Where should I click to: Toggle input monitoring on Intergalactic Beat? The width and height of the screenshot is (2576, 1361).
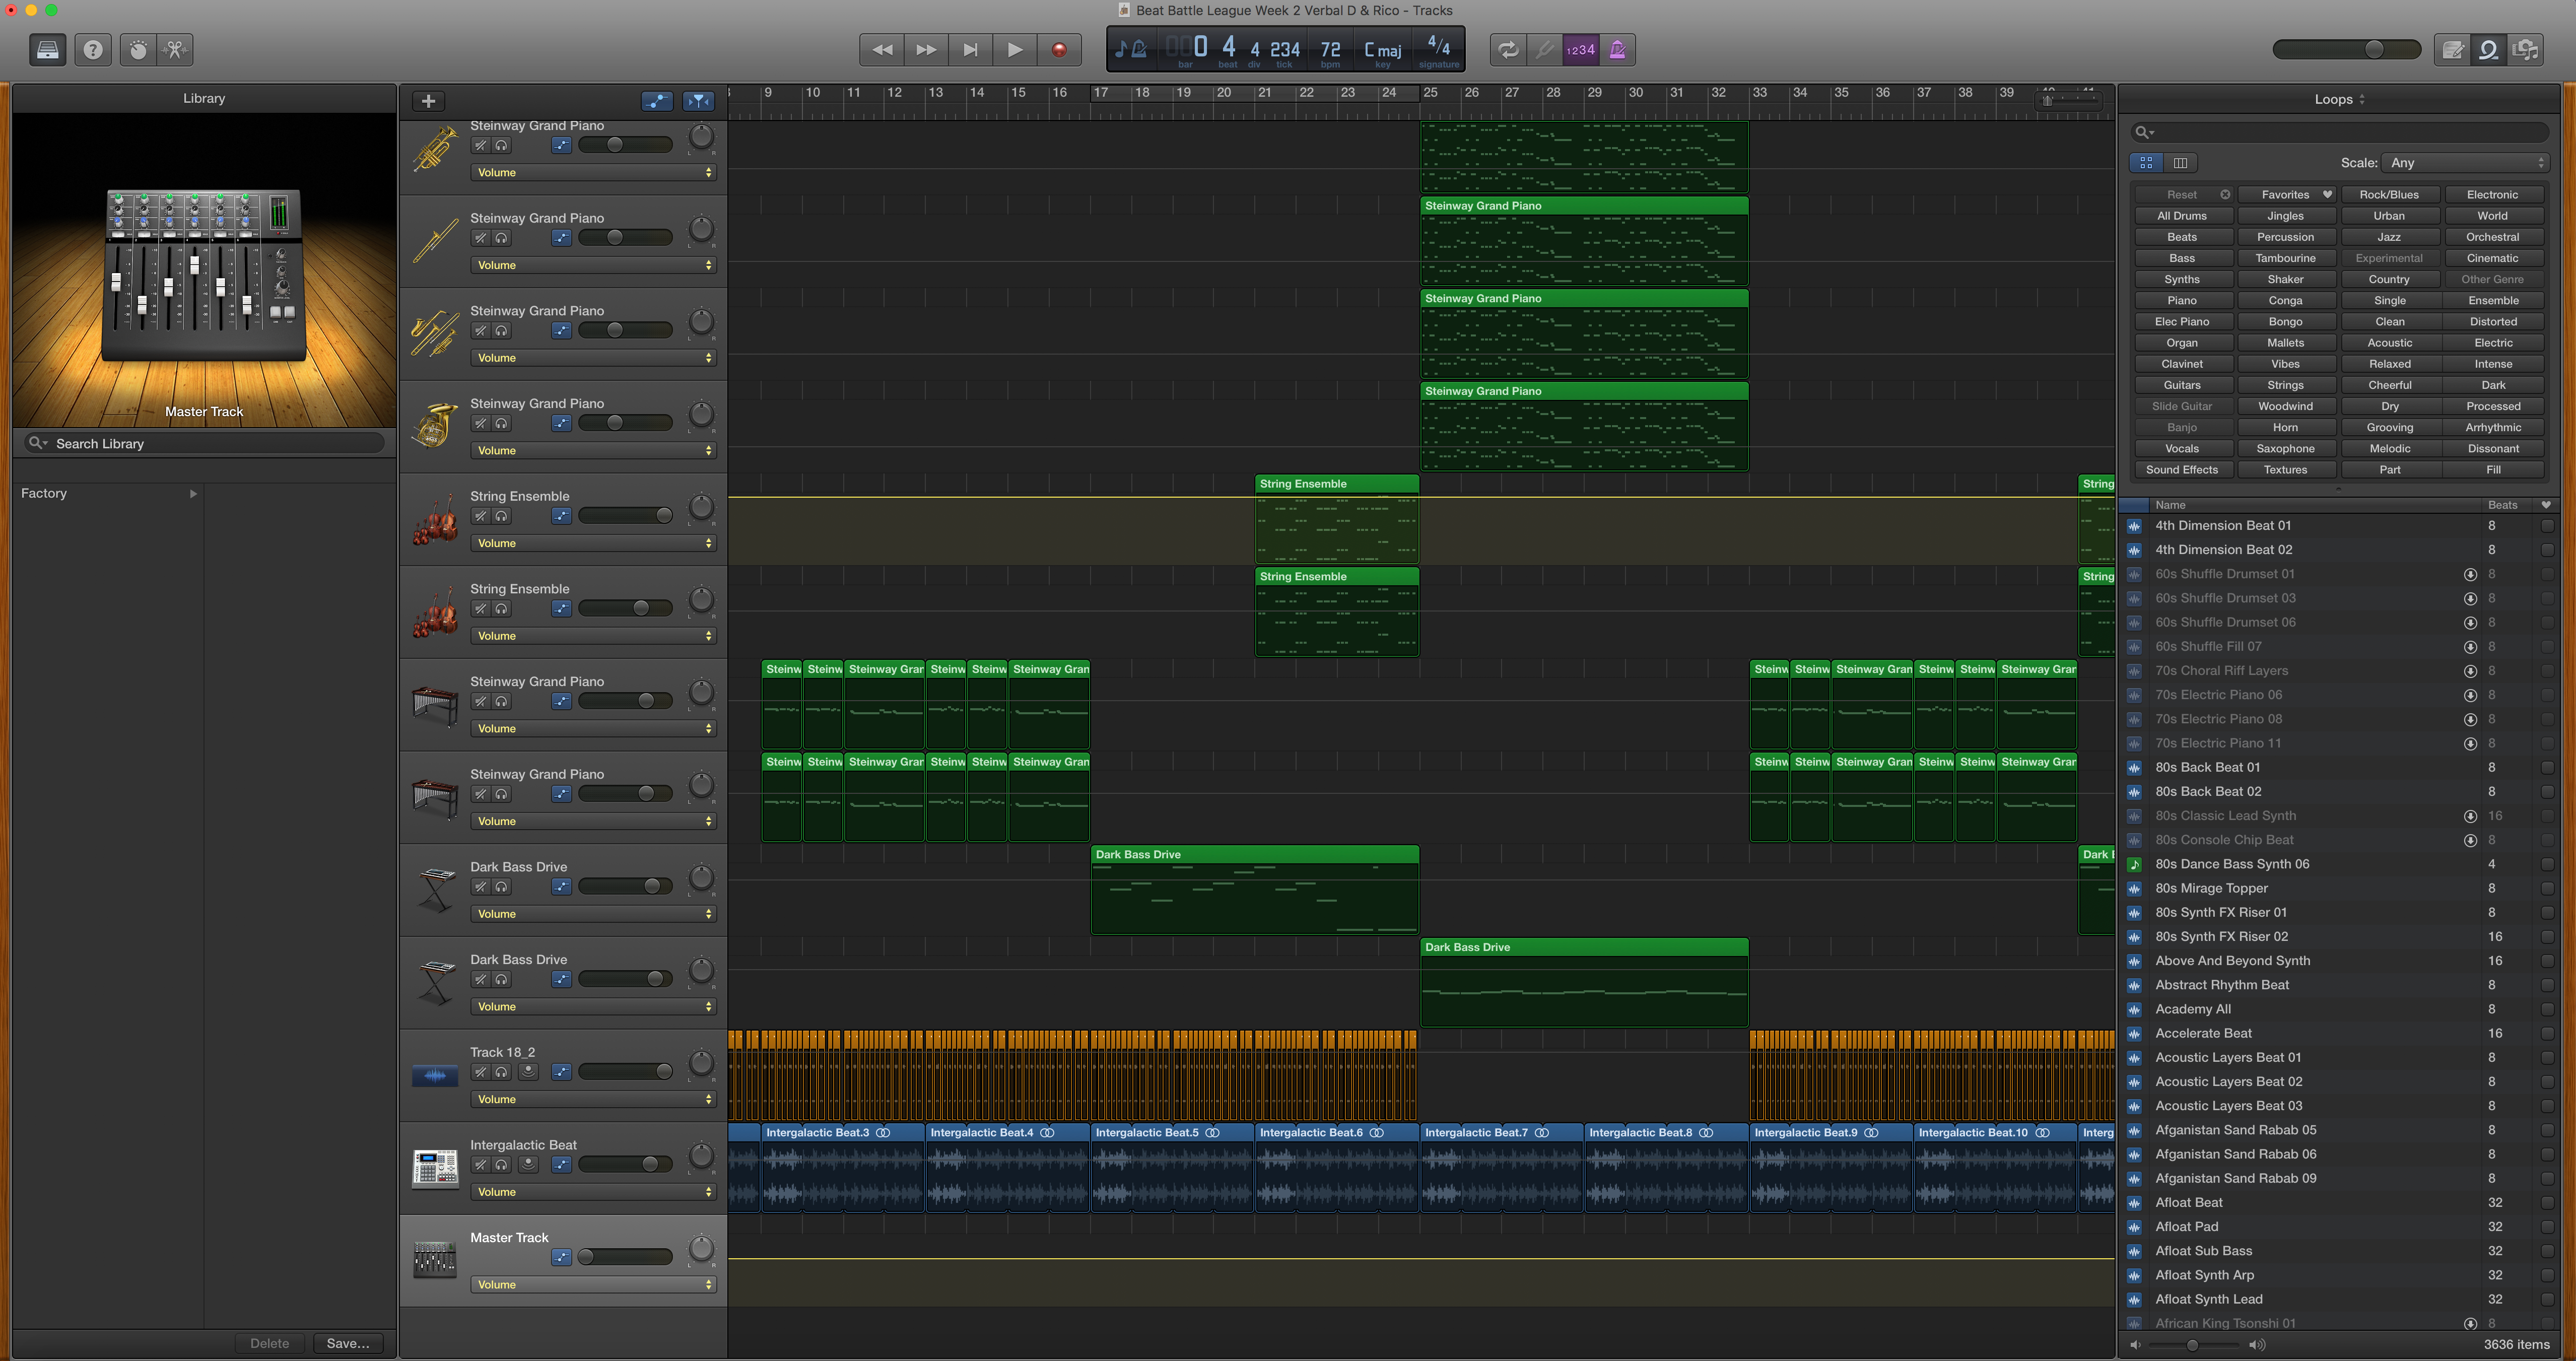click(x=529, y=1164)
